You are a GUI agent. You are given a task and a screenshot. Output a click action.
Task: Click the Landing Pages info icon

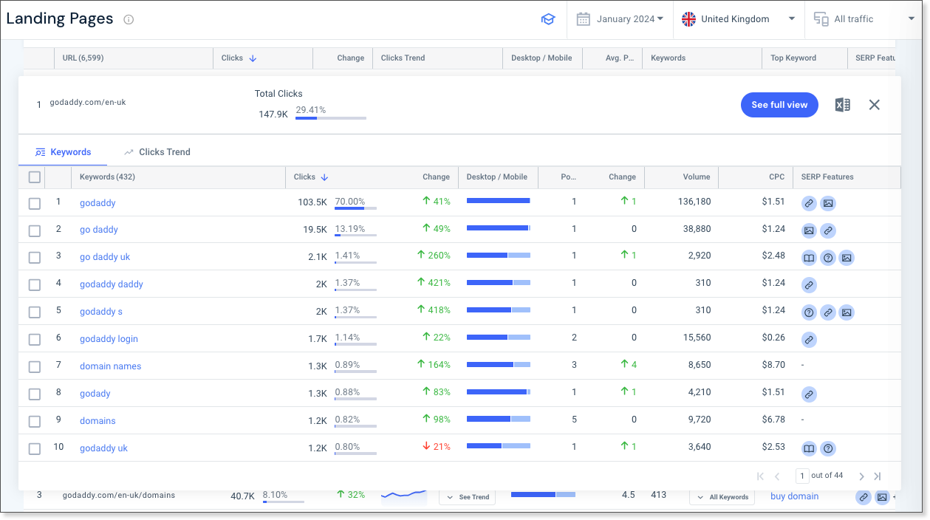coord(129,20)
